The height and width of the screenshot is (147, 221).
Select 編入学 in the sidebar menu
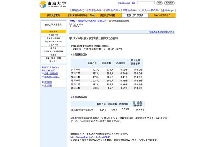(53, 48)
